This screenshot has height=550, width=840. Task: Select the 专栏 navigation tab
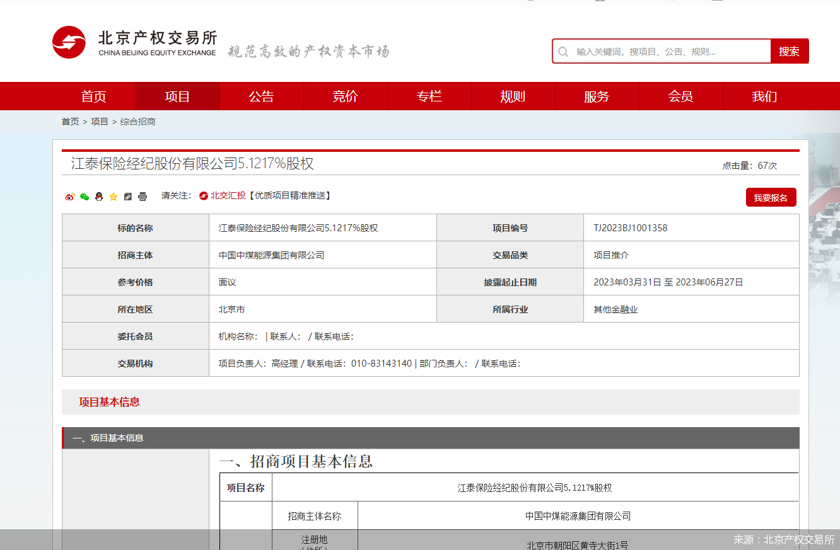coord(429,96)
